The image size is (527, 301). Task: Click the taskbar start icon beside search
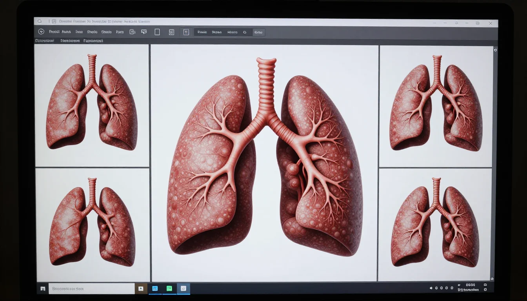[x=43, y=289]
